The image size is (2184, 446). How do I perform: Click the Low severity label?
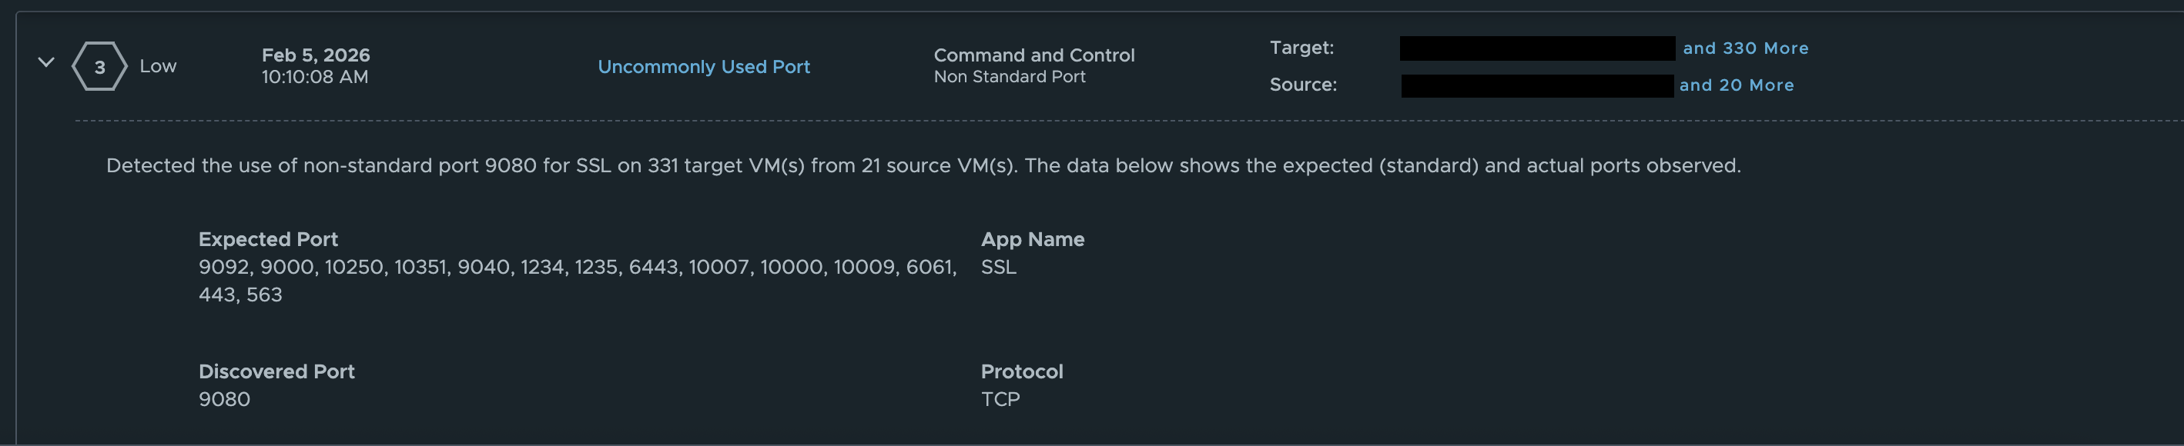158,66
